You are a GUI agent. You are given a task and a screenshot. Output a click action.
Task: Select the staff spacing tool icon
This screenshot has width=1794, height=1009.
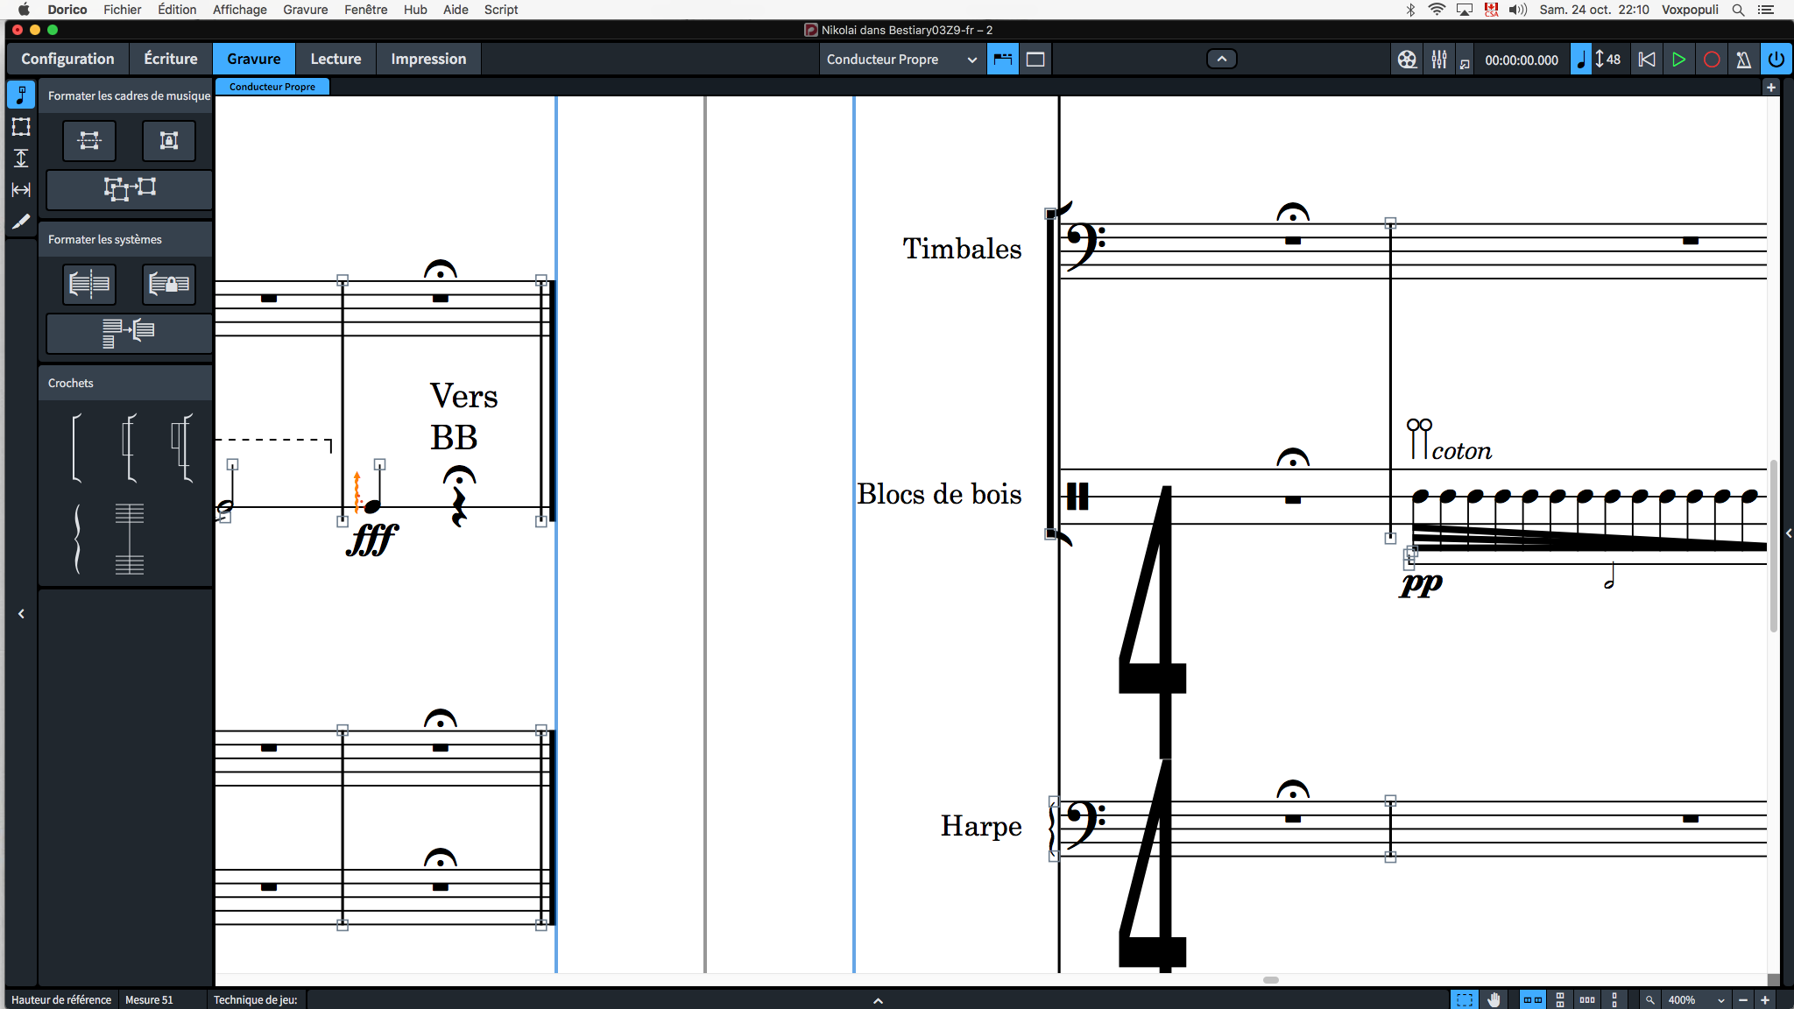[x=21, y=158]
